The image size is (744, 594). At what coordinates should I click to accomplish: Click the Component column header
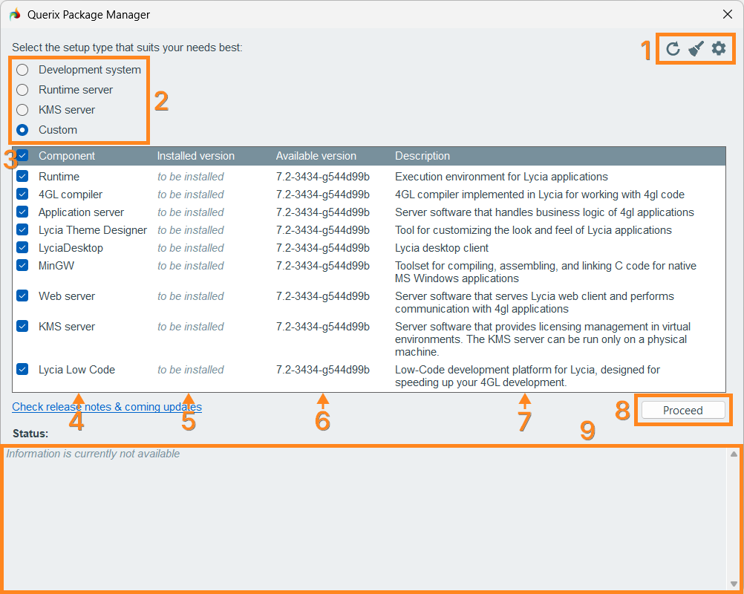pyautogui.click(x=67, y=156)
